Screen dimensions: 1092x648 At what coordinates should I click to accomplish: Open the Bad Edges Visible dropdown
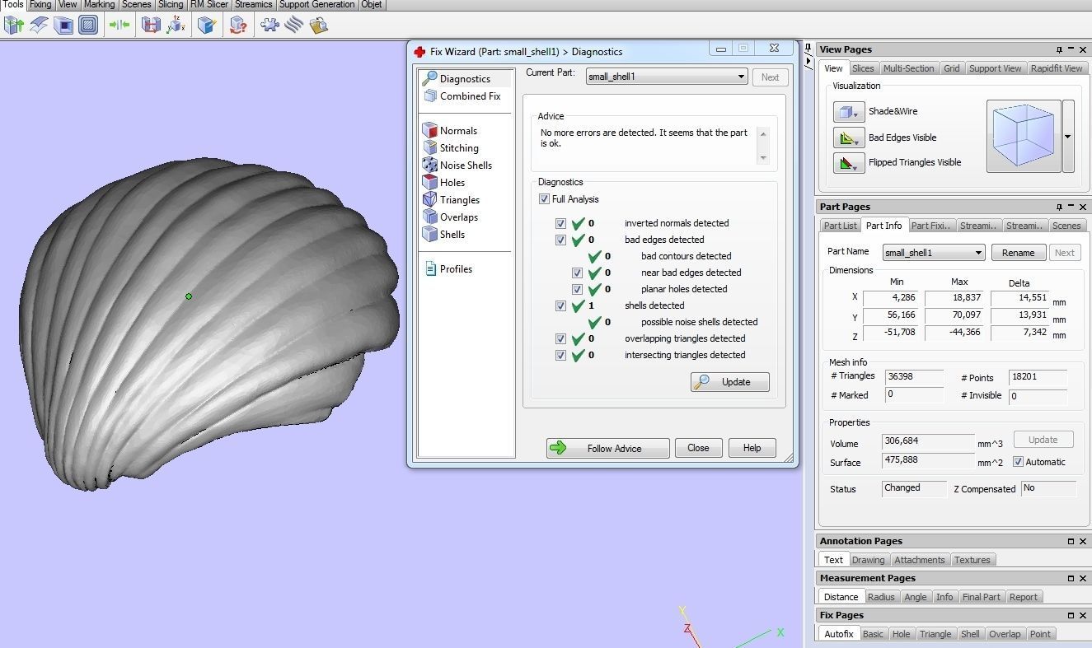848,138
